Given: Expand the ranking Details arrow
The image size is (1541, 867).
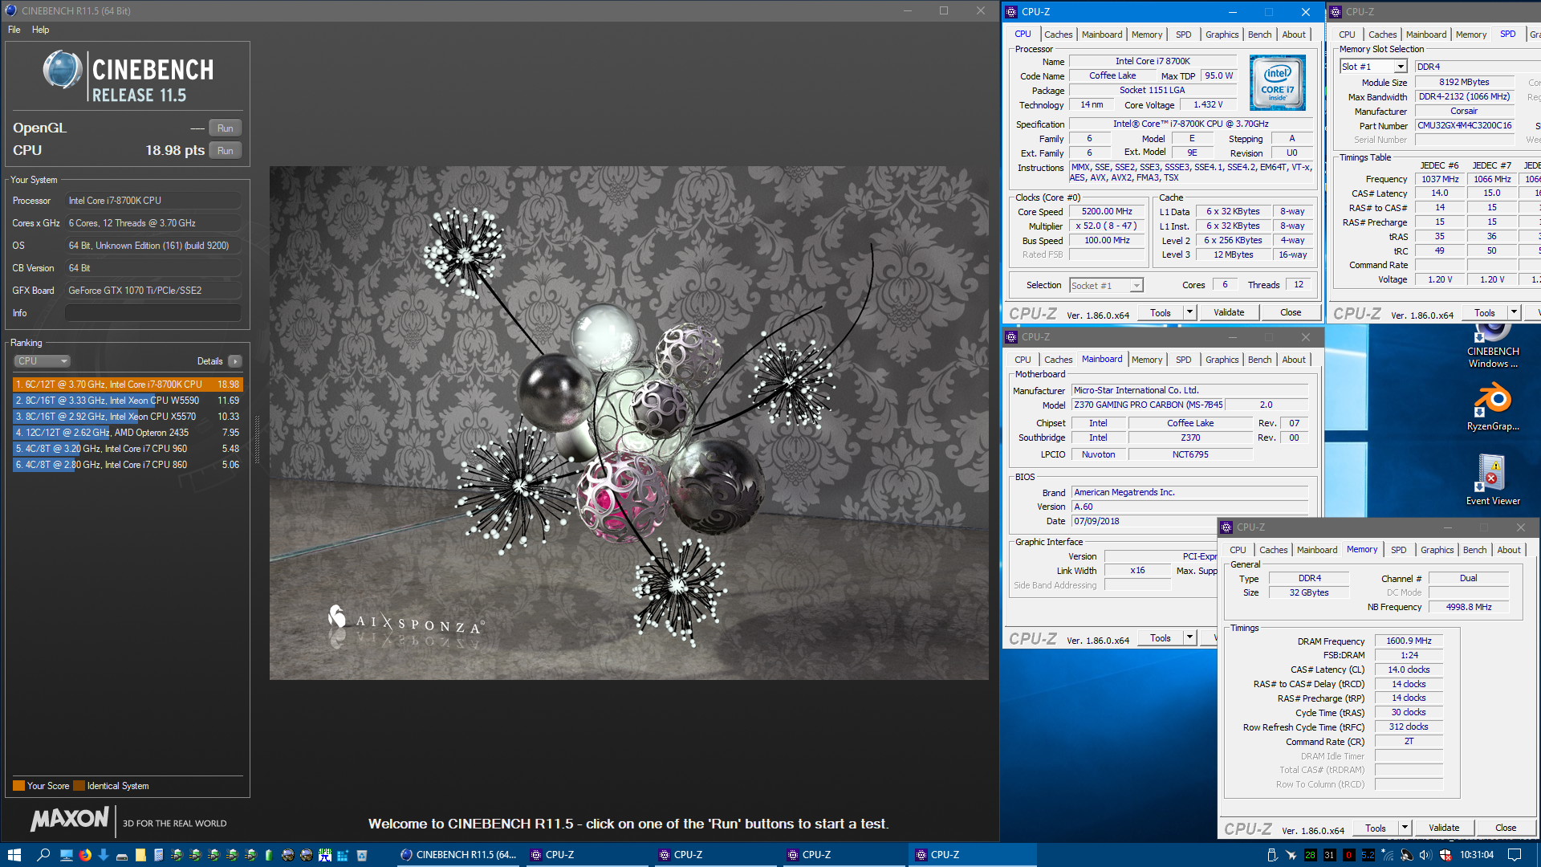Looking at the screenshot, I should pos(235,361).
